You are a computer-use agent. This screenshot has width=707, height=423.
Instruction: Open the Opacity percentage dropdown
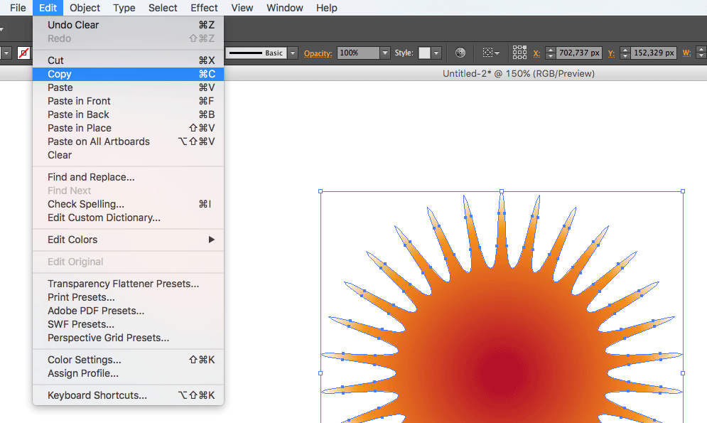385,53
